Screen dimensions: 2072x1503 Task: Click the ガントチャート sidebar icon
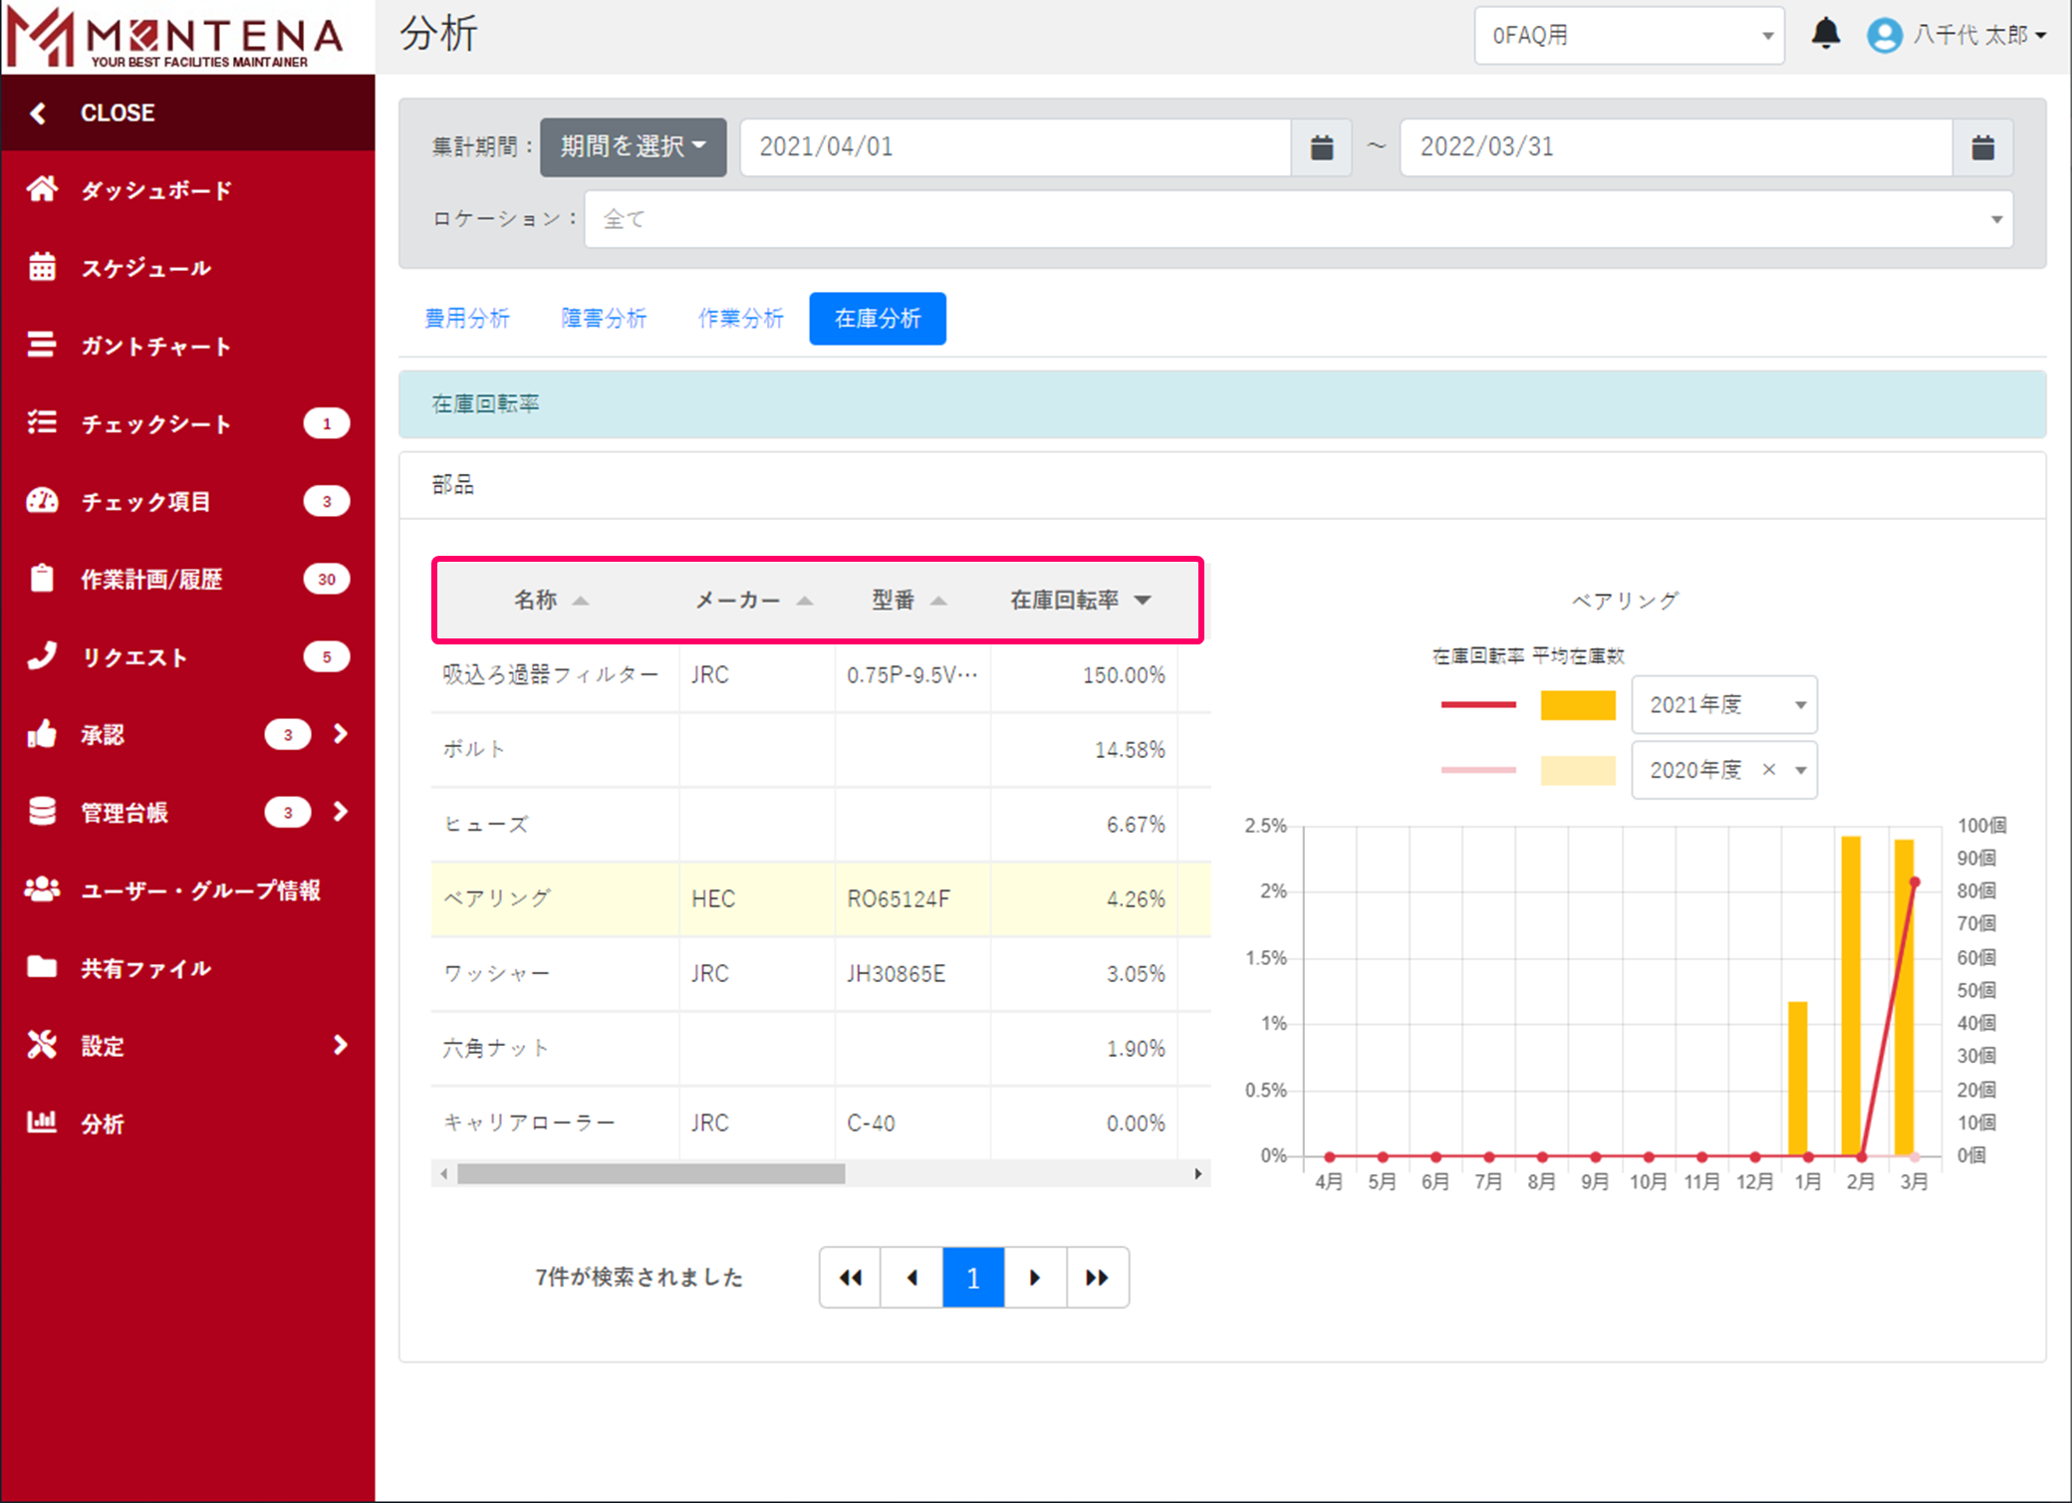[42, 345]
